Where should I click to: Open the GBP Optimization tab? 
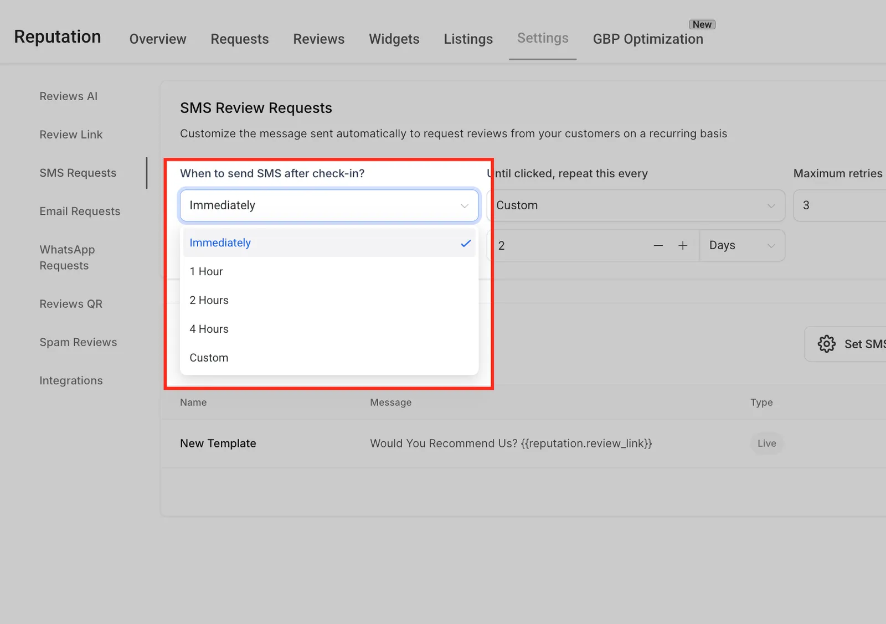click(x=648, y=39)
